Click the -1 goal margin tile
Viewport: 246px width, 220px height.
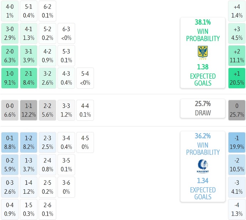click(x=237, y=142)
